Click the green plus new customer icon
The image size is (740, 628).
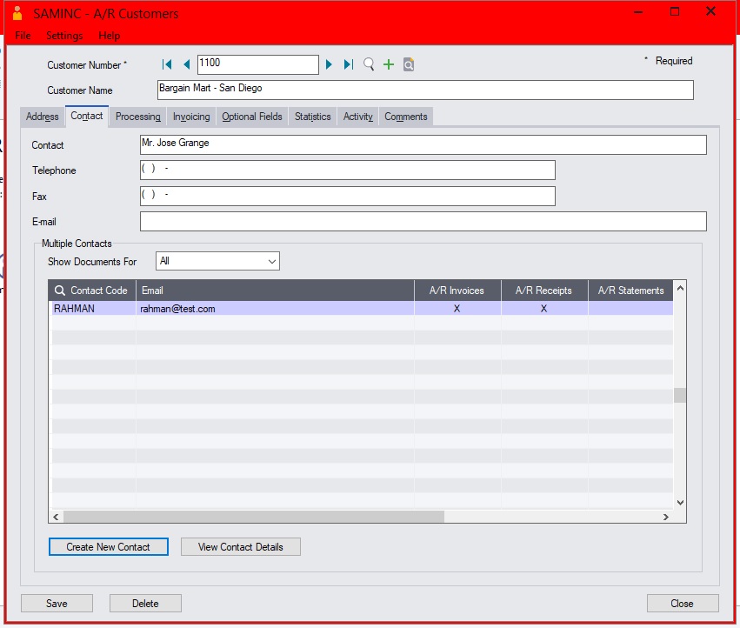pos(389,64)
